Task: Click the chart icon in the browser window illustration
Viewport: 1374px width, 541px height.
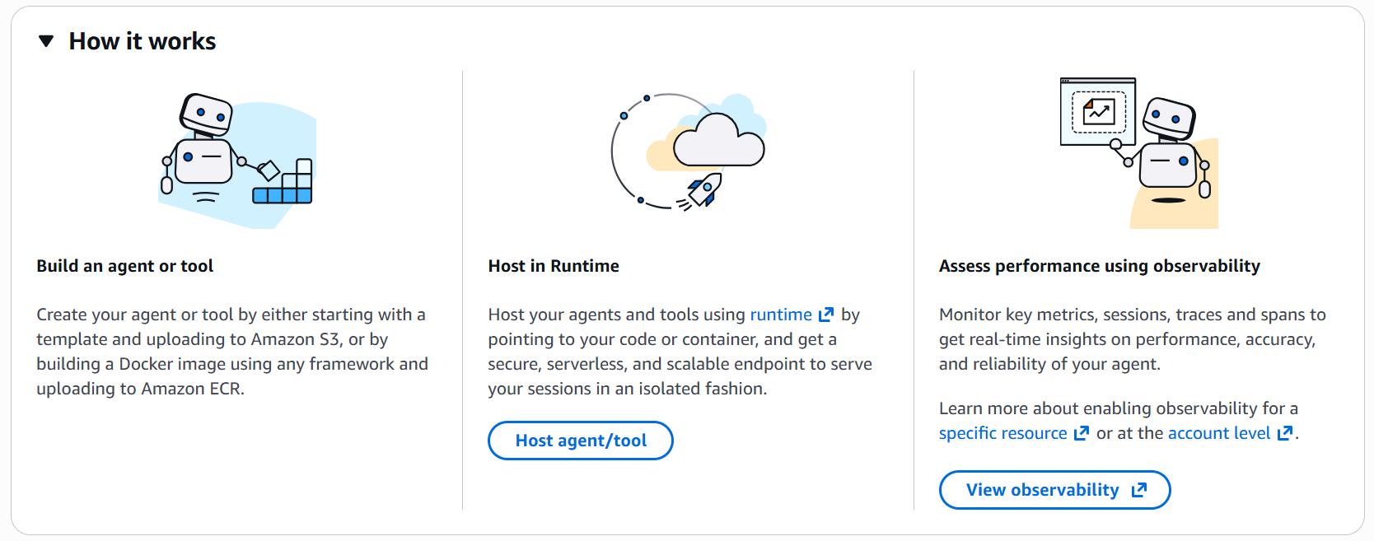Action: click(1099, 111)
